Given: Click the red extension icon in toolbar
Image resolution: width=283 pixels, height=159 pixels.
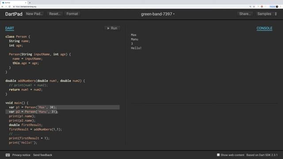Looking at the screenshot, I should point(262,7).
